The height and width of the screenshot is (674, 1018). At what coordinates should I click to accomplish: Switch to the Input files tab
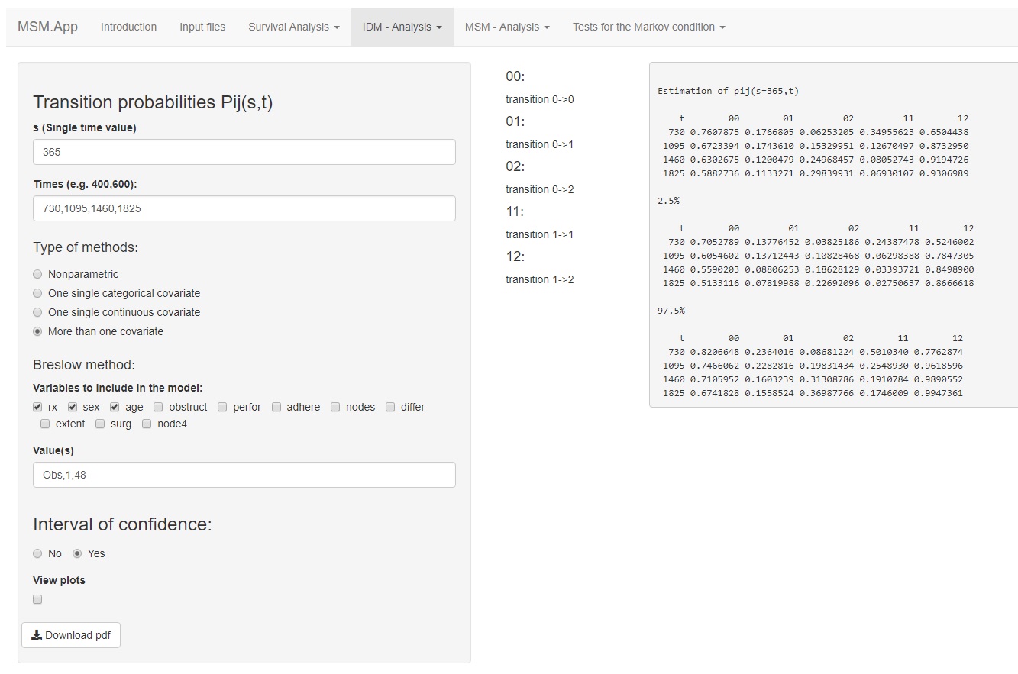(202, 27)
